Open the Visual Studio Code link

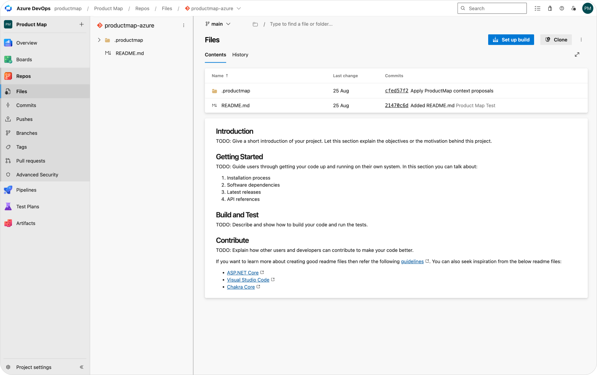(248, 280)
